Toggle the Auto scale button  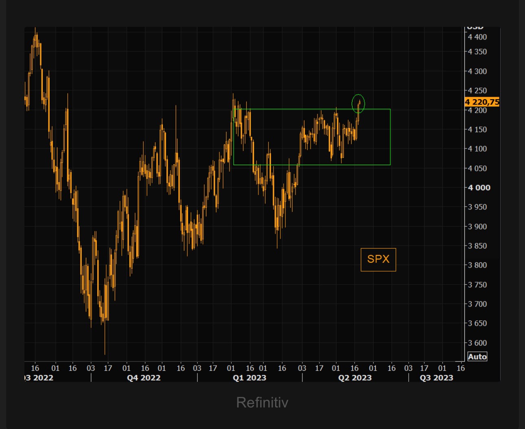coord(477,357)
